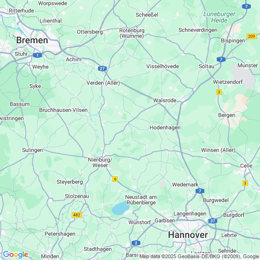260x260 pixels.
Task: Click the A1 highway shield near Bremen
Action: 37,55
